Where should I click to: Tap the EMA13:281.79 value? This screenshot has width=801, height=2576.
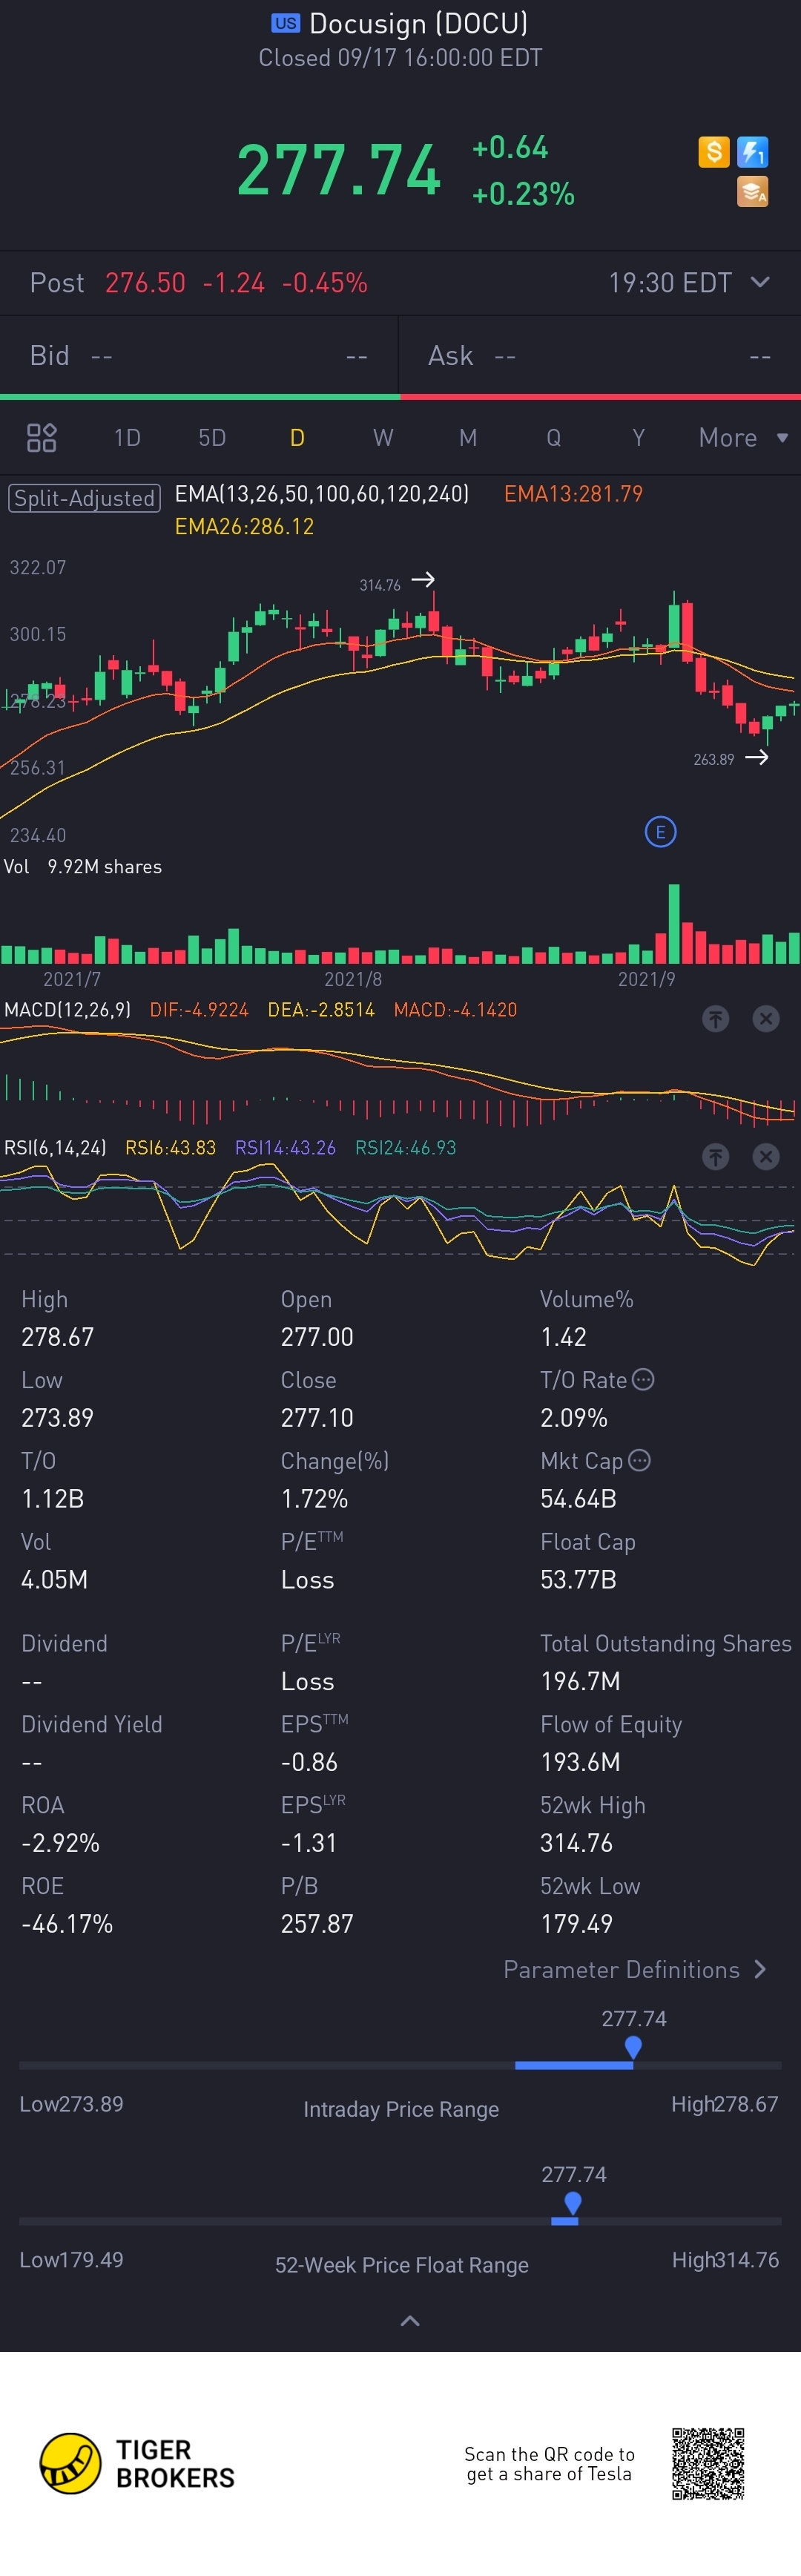(x=573, y=493)
